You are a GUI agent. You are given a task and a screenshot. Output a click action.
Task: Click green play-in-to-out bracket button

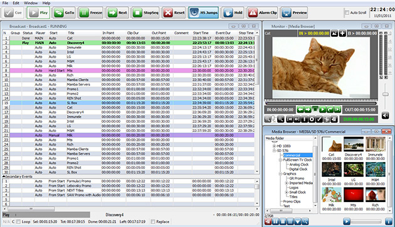pyautogui.click(x=337, y=109)
